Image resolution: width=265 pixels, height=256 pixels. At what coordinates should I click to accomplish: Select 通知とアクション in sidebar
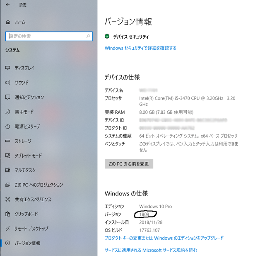[x=29, y=97]
